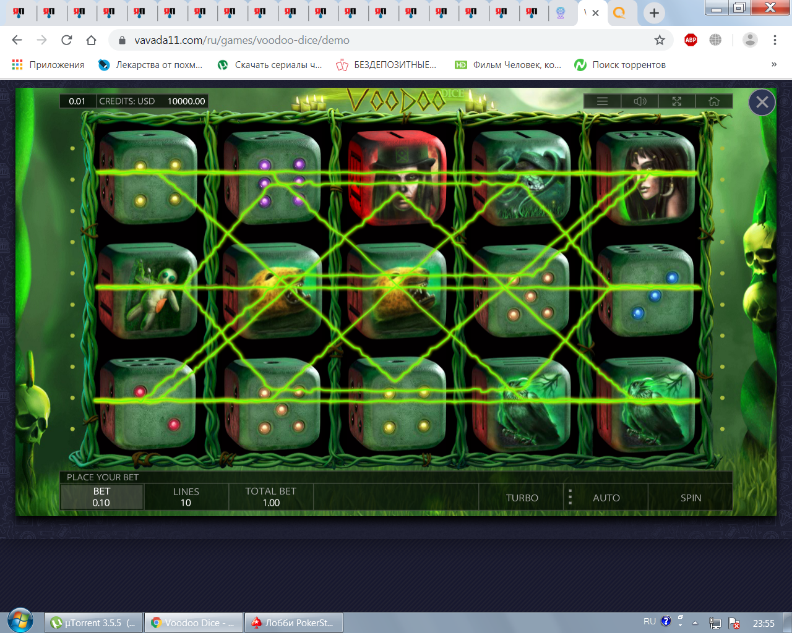
Task: Open Скачать сериалы bookmark
Action: [x=270, y=65]
